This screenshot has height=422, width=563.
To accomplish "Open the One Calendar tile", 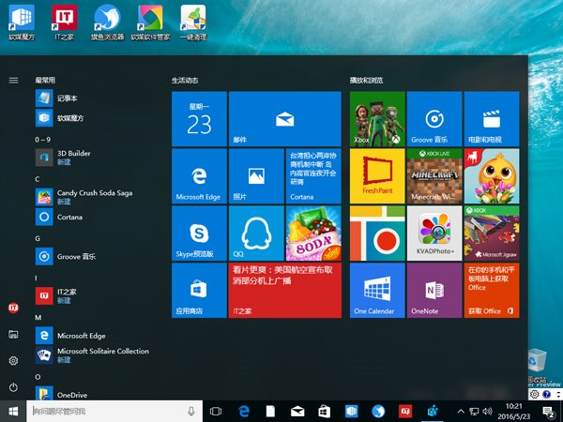I will coord(377,290).
